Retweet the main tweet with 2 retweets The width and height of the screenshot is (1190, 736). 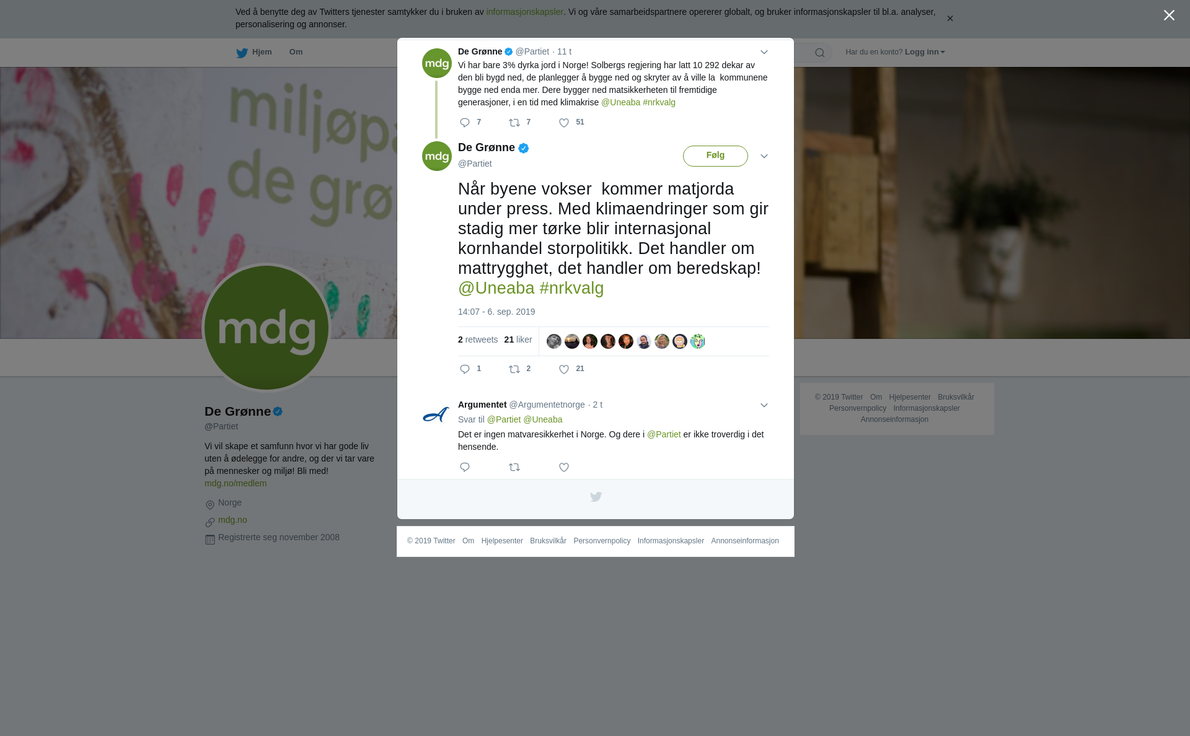pos(514,369)
